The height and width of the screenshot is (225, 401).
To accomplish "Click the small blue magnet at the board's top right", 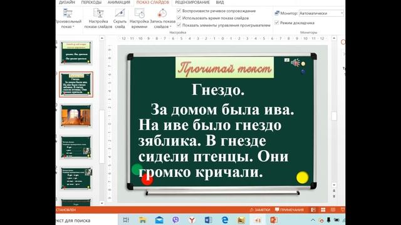I will (303, 72).
